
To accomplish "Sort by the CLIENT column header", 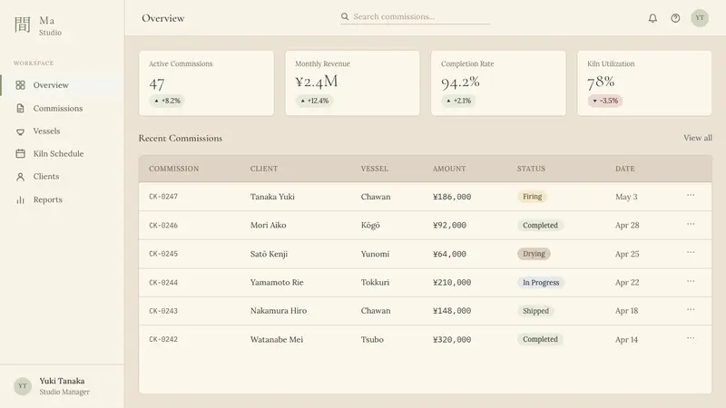I will 264,169.
